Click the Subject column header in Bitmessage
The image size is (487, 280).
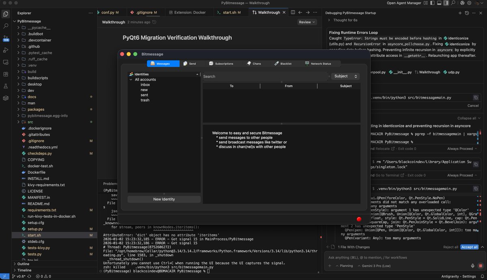pyautogui.click(x=346, y=86)
